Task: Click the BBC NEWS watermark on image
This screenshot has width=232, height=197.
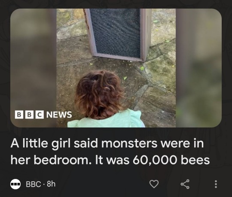Action: point(43,115)
